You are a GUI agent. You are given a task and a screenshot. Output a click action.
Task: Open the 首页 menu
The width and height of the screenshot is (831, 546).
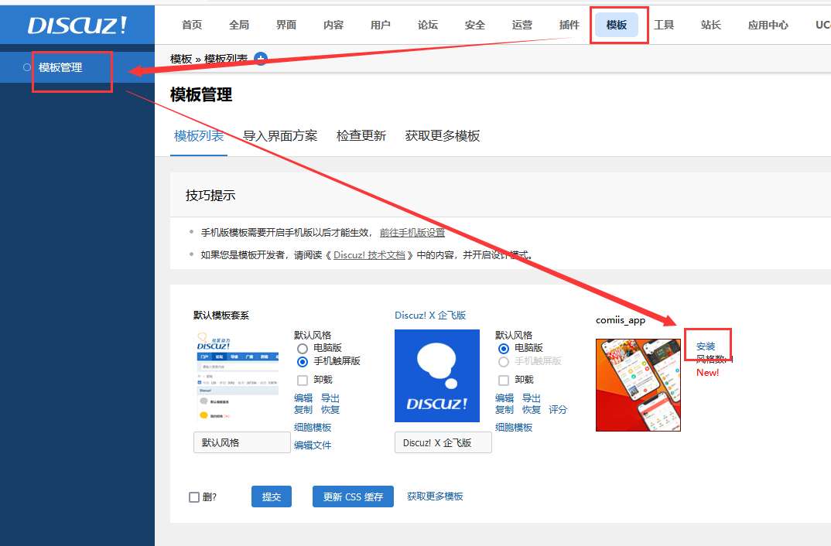(192, 25)
